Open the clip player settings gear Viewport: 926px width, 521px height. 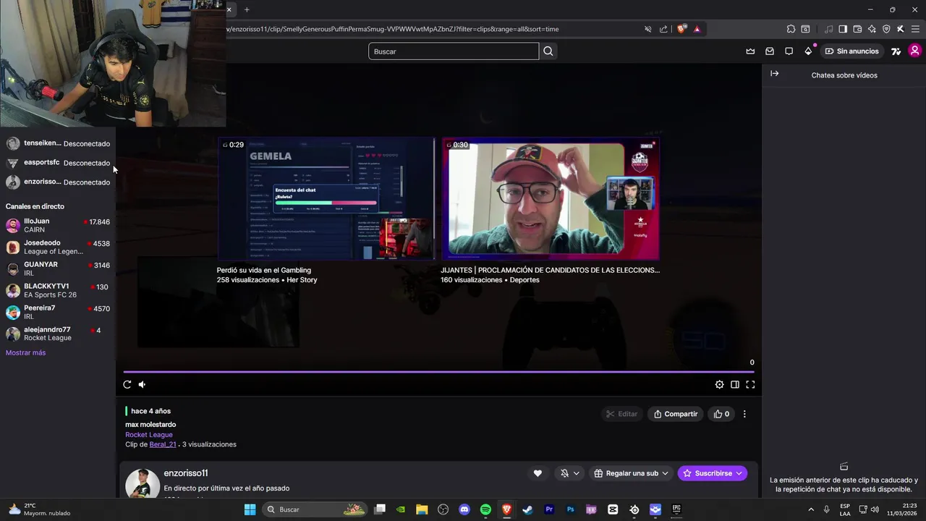(719, 384)
